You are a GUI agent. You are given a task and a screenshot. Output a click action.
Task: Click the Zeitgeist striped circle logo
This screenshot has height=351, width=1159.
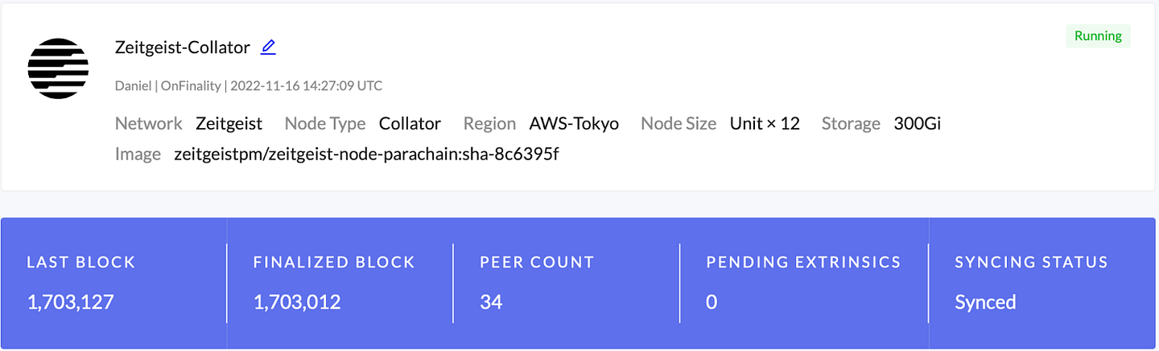pyautogui.click(x=58, y=68)
